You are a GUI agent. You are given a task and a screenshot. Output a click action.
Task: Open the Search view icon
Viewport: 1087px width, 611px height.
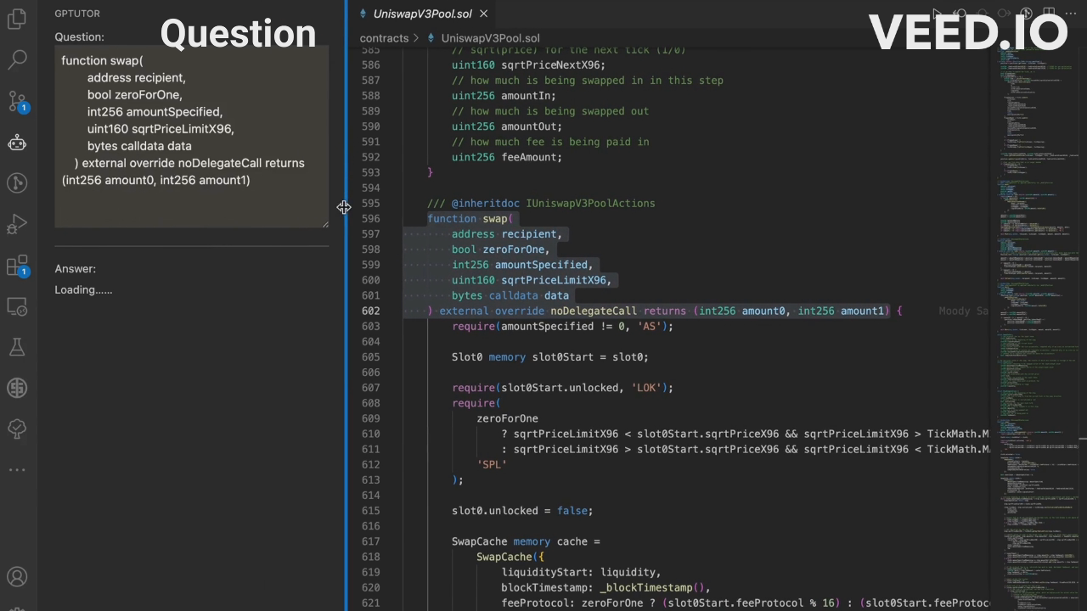pyautogui.click(x=17, y=59)
